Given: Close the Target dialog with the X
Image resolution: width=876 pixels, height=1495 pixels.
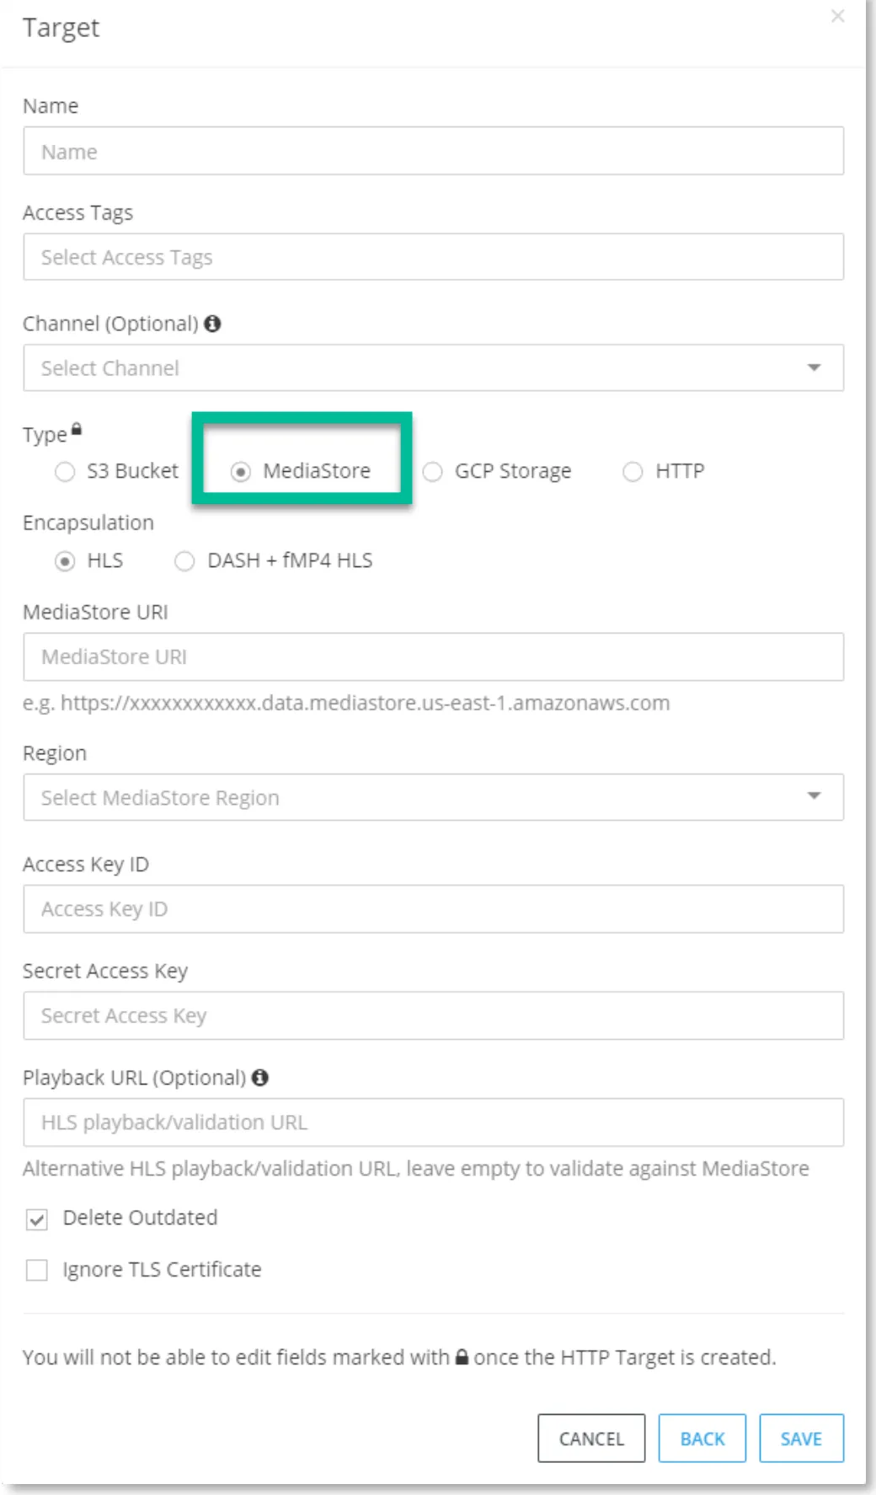Looking at the screenshot, I should coord(837,16).
